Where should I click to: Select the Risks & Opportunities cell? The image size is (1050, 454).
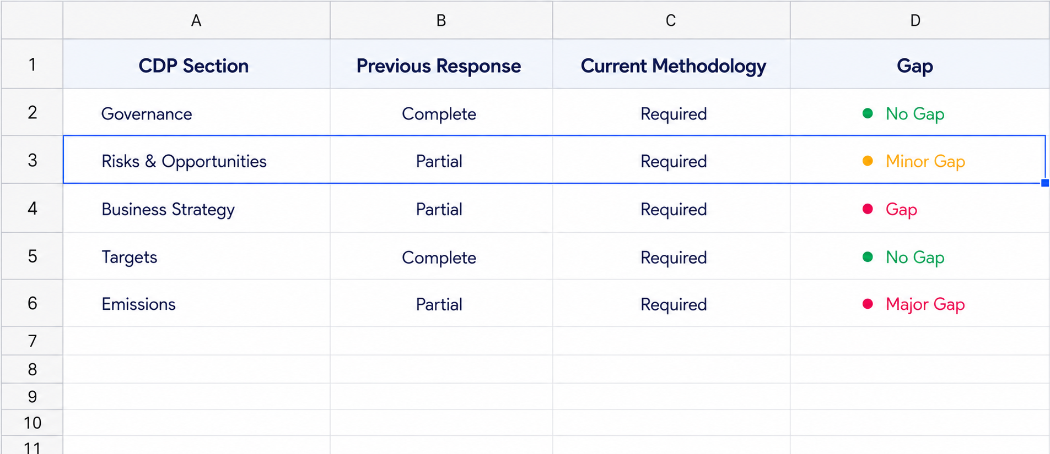pyautogui.click(x=196, y=160)
